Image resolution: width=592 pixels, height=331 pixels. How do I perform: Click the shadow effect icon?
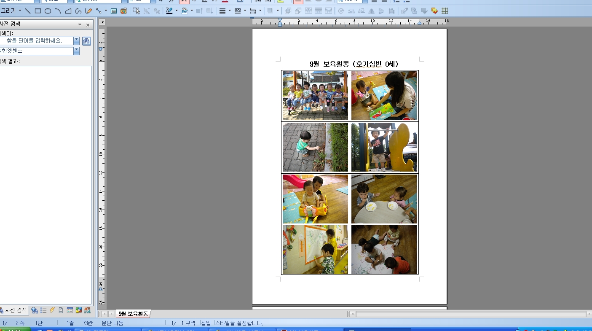[271, 11]
